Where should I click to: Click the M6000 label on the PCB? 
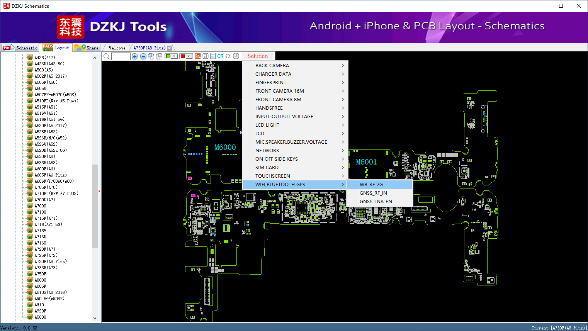(225, 147)
